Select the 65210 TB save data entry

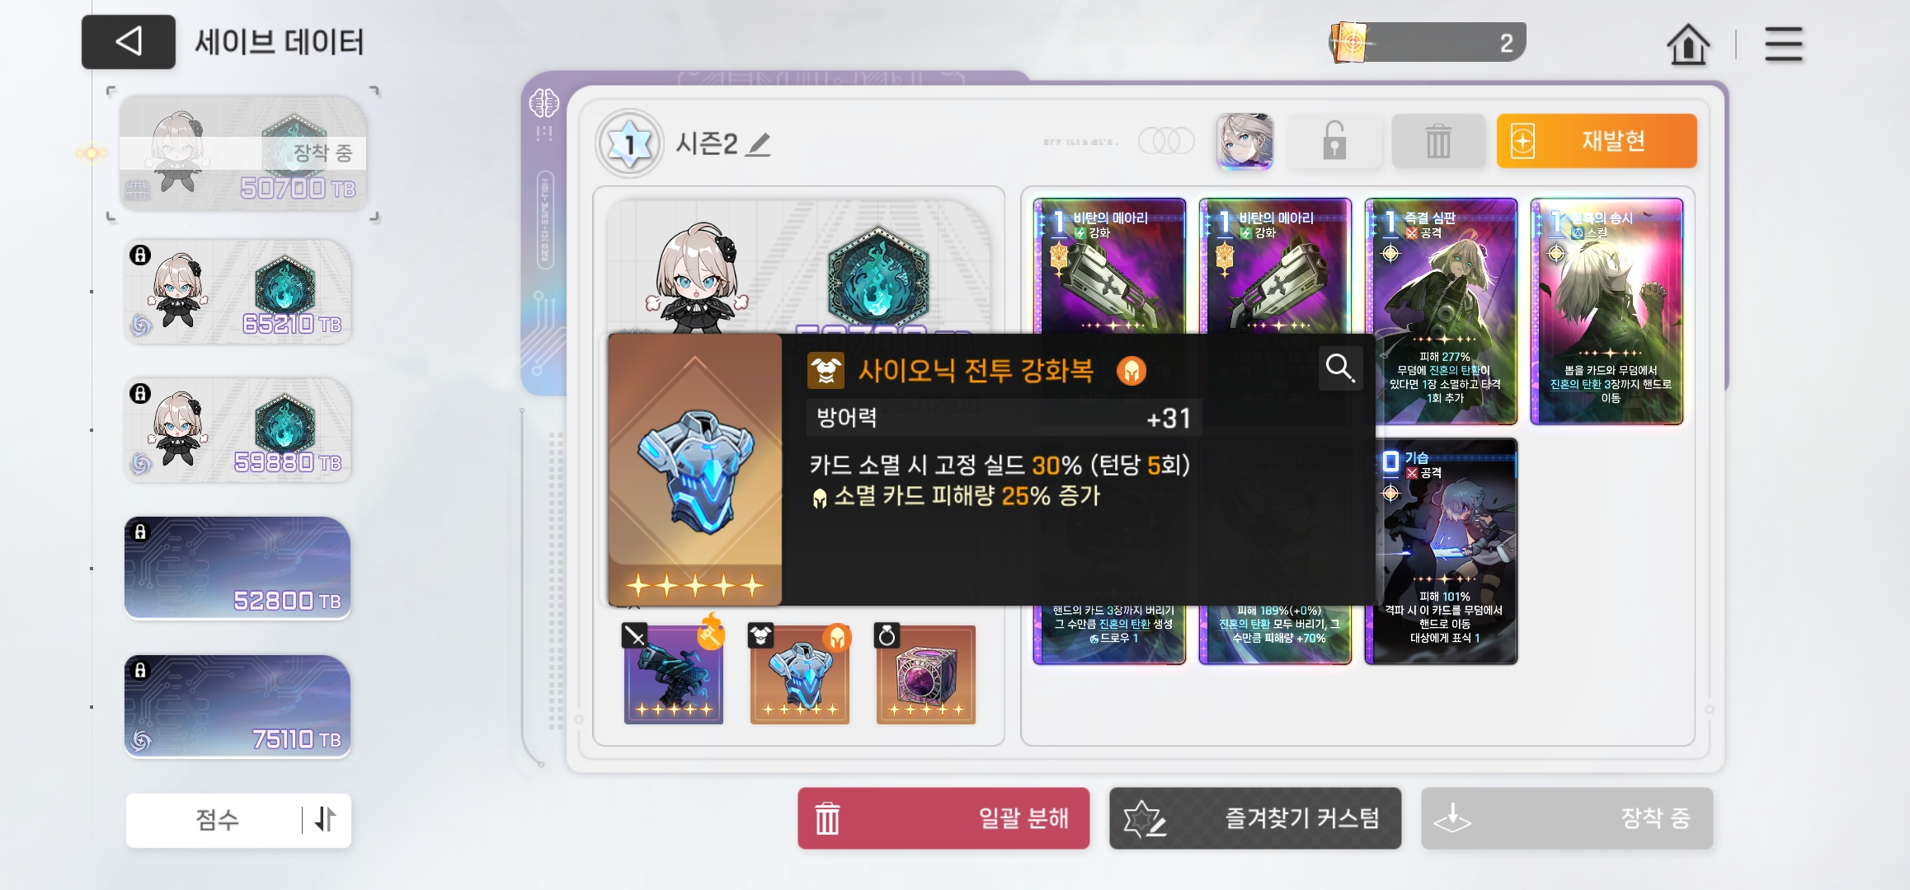(238, 292)
